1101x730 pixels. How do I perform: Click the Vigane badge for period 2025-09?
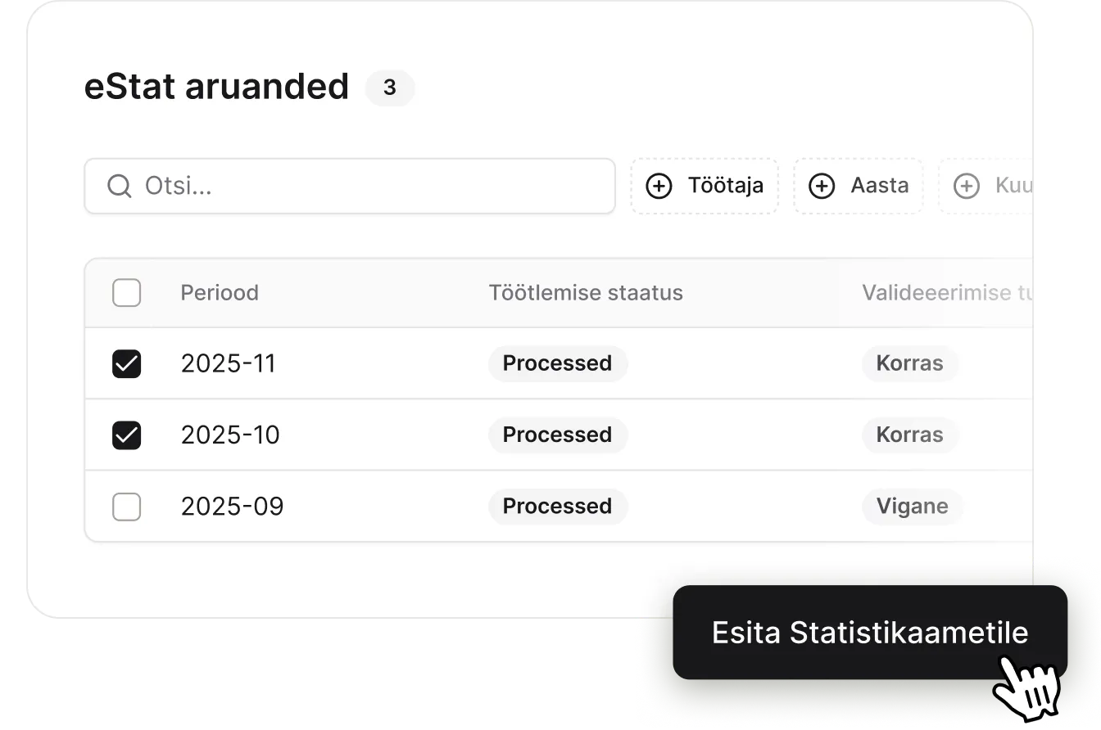(912, 507)
